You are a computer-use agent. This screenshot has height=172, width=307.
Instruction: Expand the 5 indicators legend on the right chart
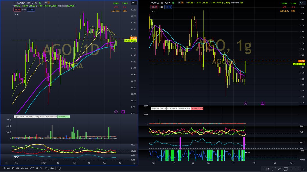coord(153,11)
